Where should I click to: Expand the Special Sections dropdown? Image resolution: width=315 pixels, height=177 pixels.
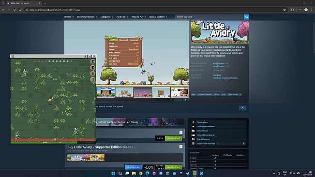(158, 17)
